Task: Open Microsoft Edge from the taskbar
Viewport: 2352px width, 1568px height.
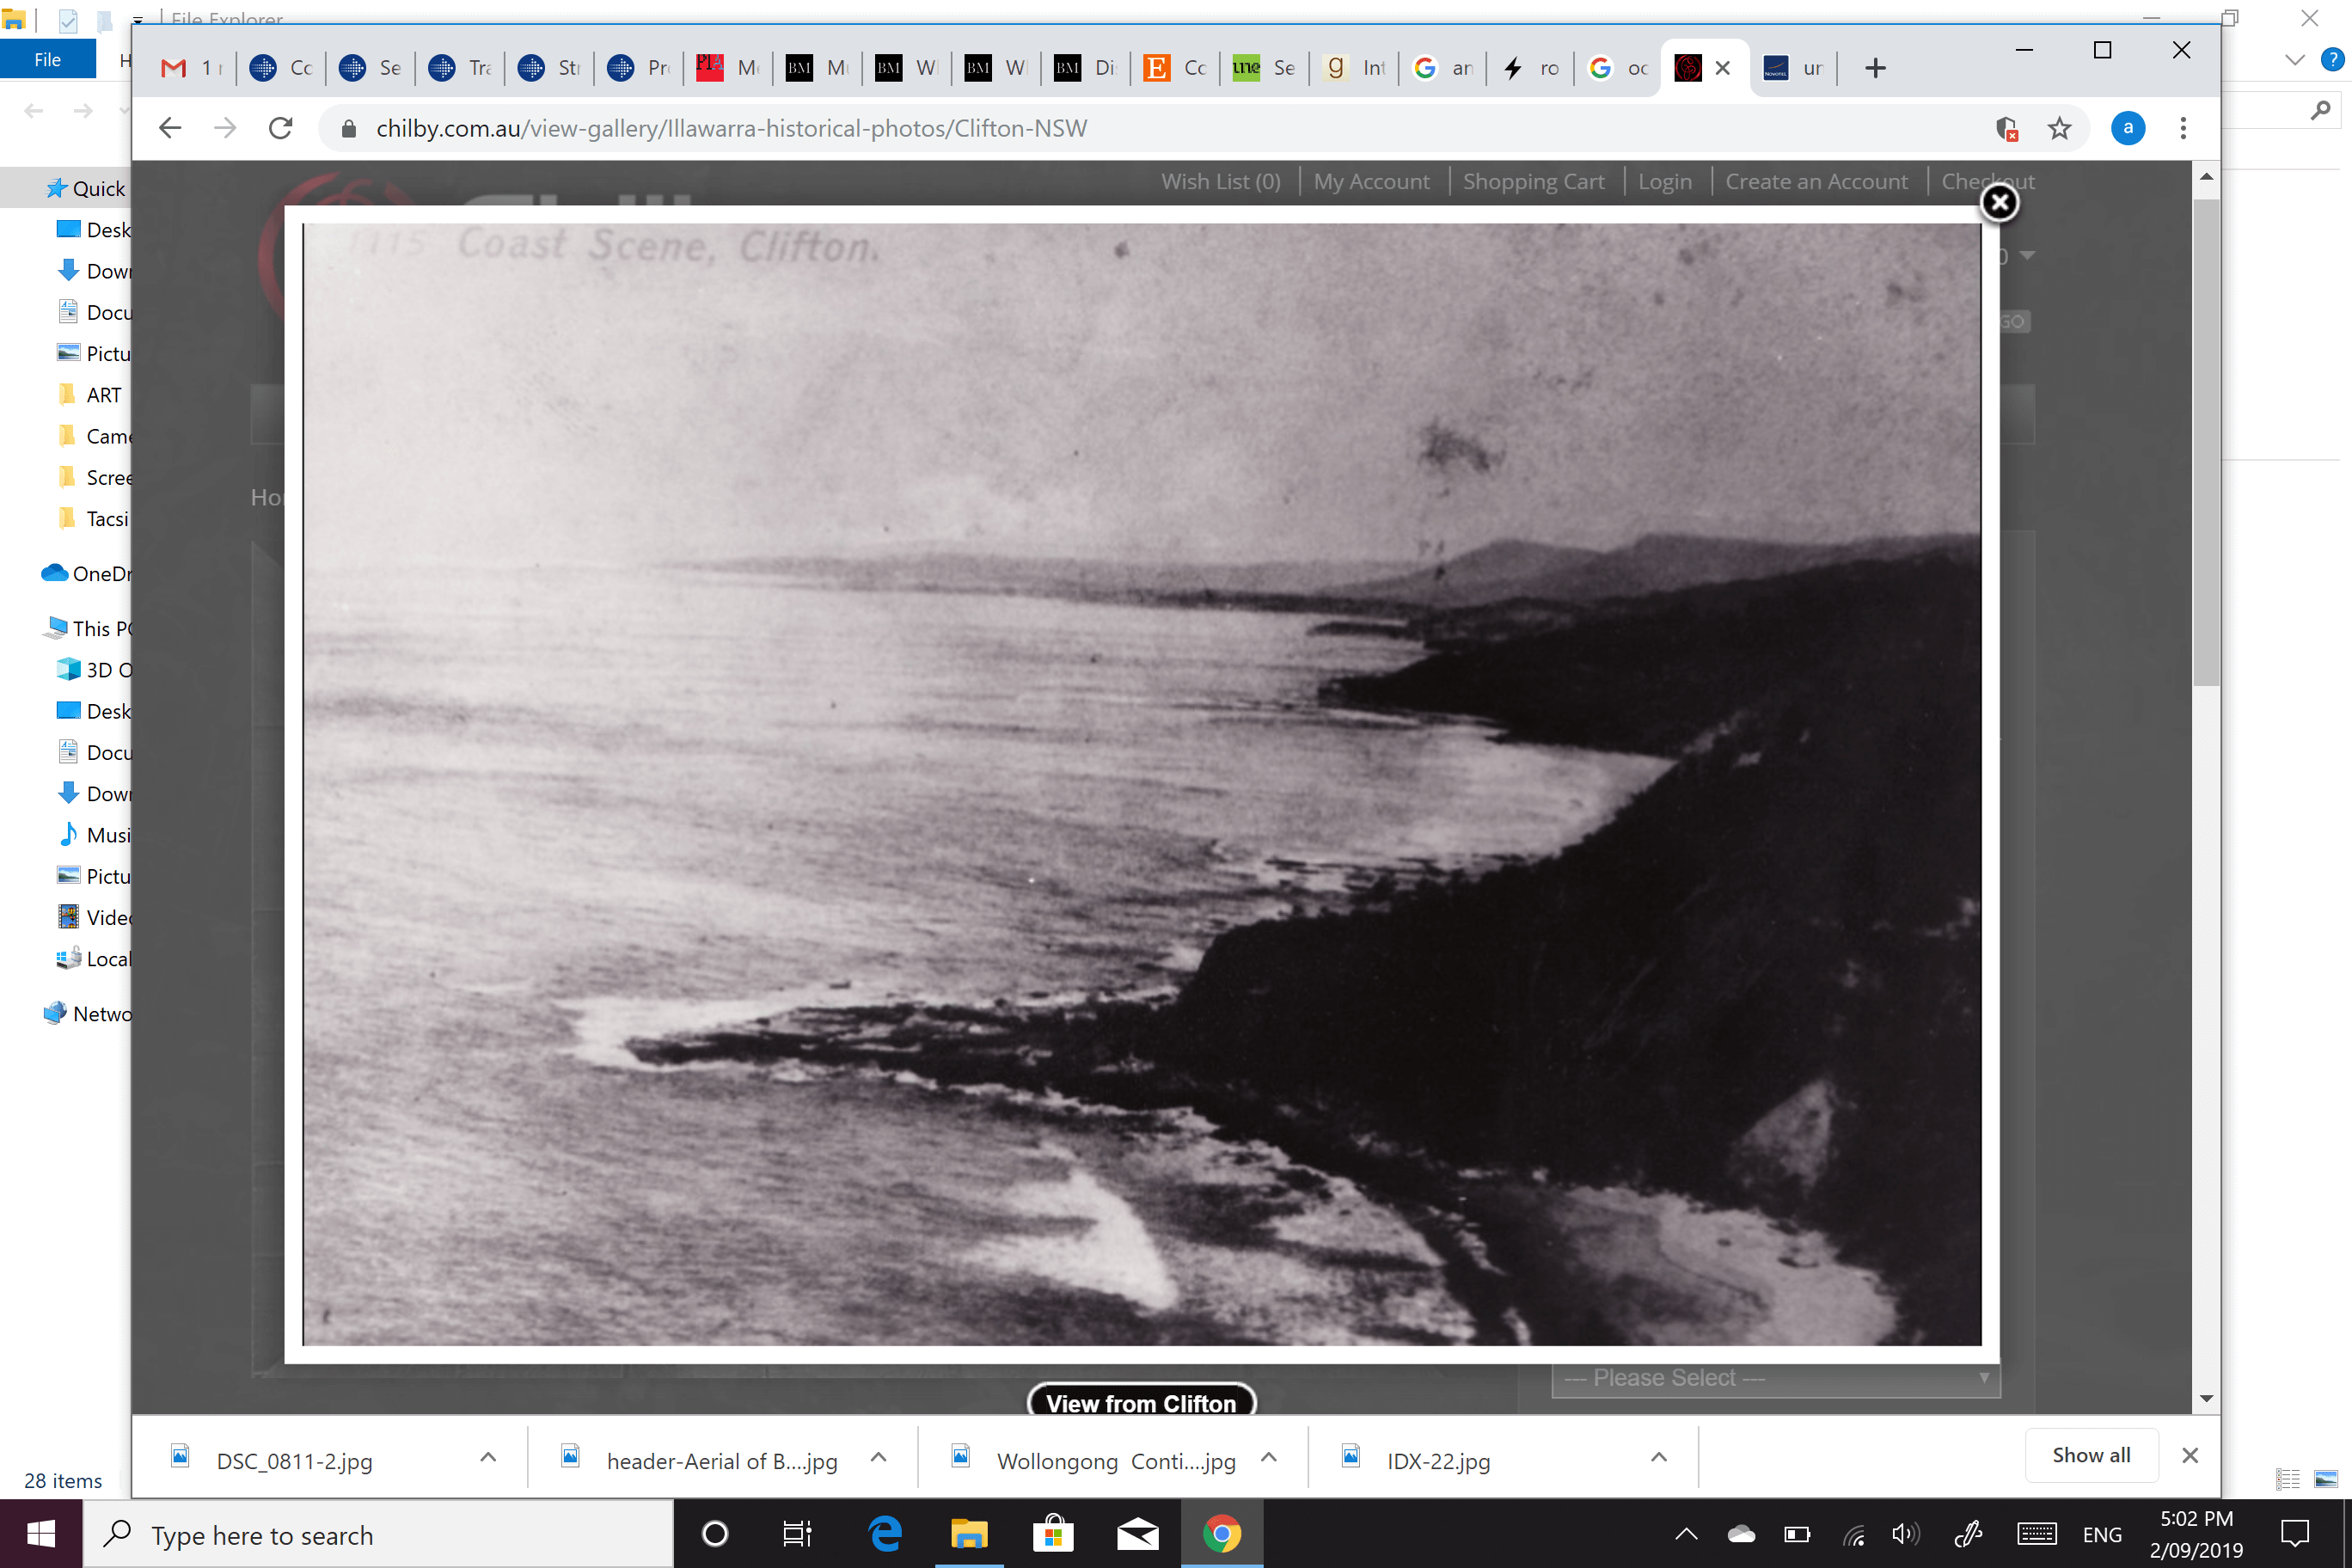Action: tap(885, 1533)
